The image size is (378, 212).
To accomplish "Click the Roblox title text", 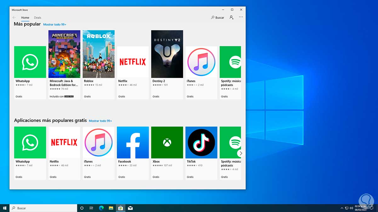I will point(89,81).
